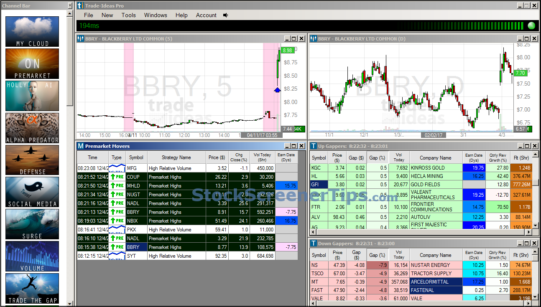
Task: Open the Help menu
Action: 181,15
